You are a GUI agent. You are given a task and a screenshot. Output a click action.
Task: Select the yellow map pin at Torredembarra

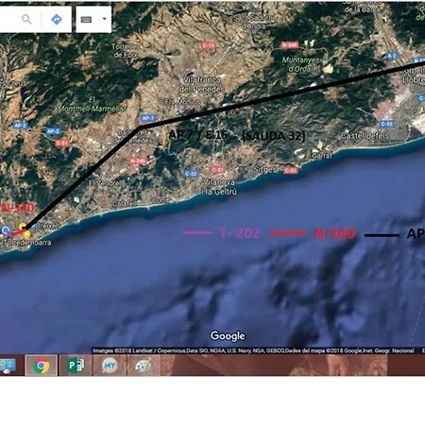[26, 234]
